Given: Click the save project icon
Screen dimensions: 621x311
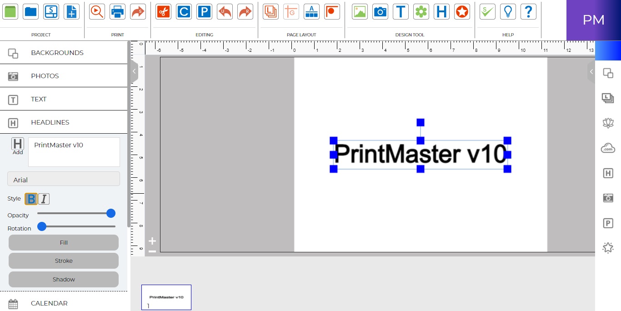Looking at the screenshot, I should click(51, 11).
